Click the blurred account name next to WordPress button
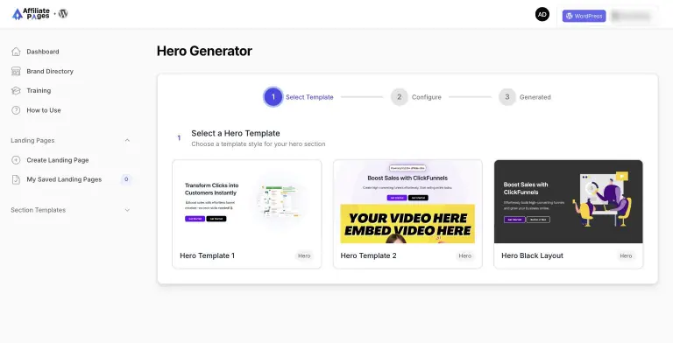The height and width of the screenshot is (343, 673). click(x=631, y=16)
